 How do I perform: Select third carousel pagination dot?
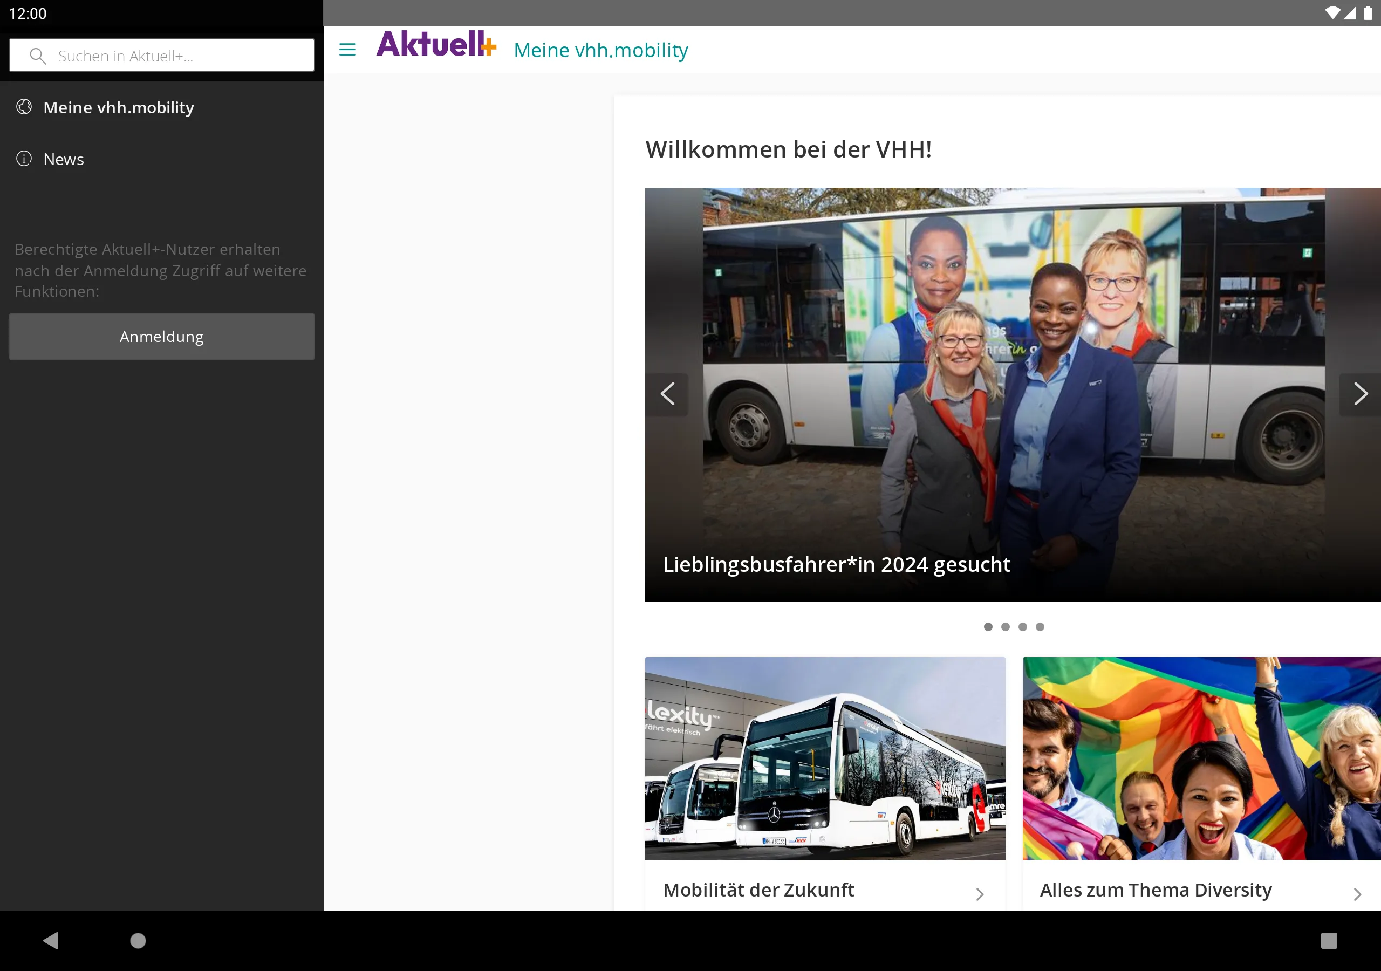(x=1022, y=627)
